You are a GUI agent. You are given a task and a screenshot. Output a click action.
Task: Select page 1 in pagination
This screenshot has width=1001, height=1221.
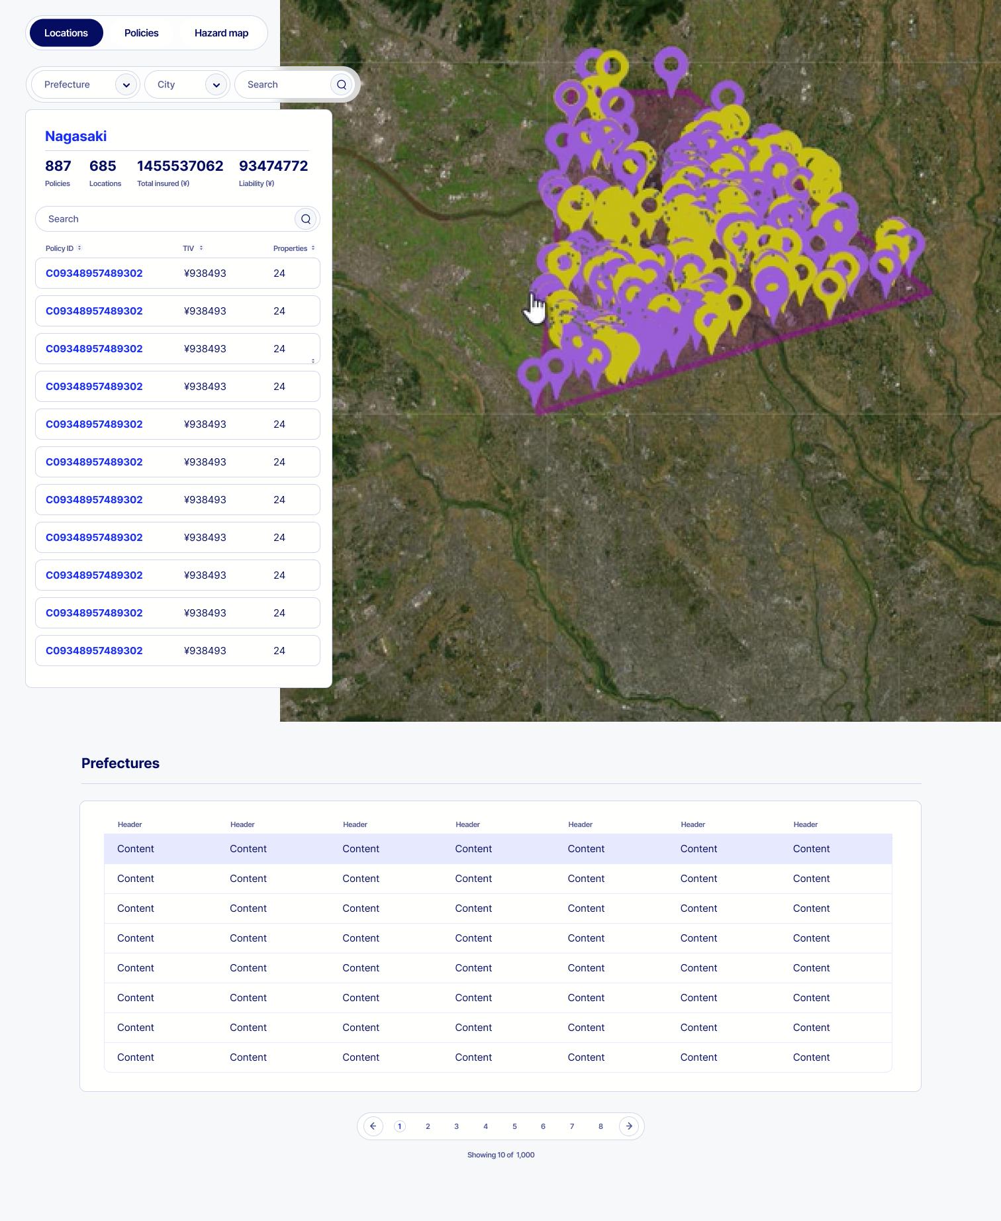click(x=399, y=1126)
